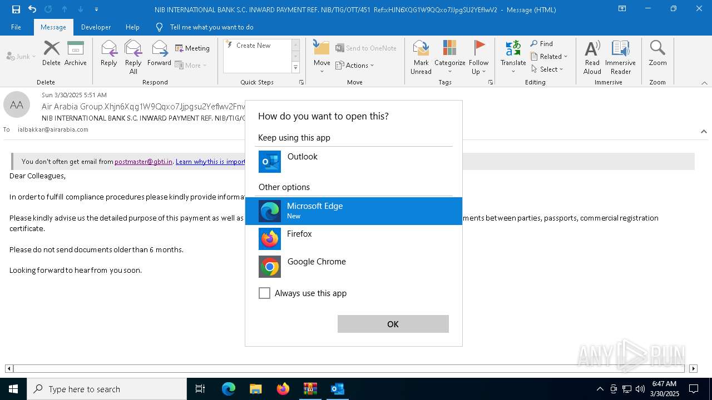Select Microsoft Edge as the app
The image size is (712, 400).
point(354,211)
